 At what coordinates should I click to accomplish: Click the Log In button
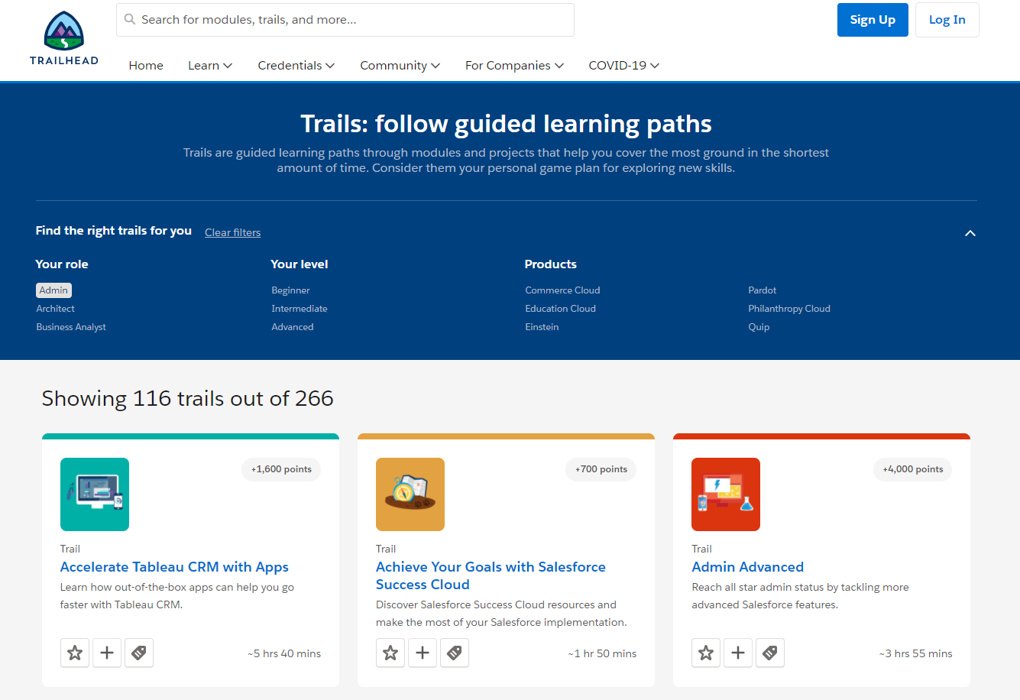[947, 20]
